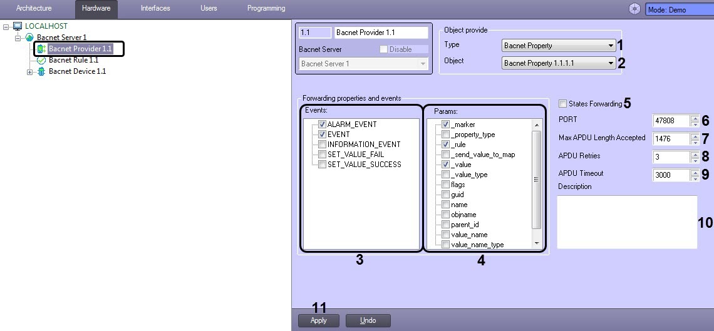Open the Programming tab
This screenshot has width=714, height=331.
coord(266,8)
